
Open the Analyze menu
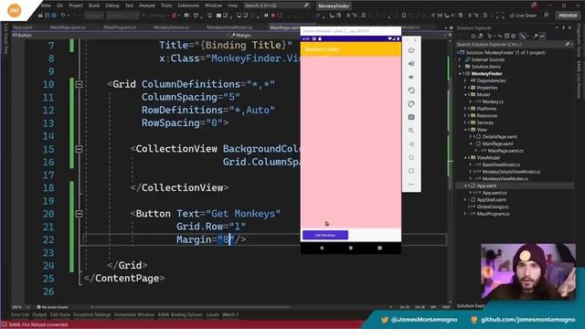(147, 5)
